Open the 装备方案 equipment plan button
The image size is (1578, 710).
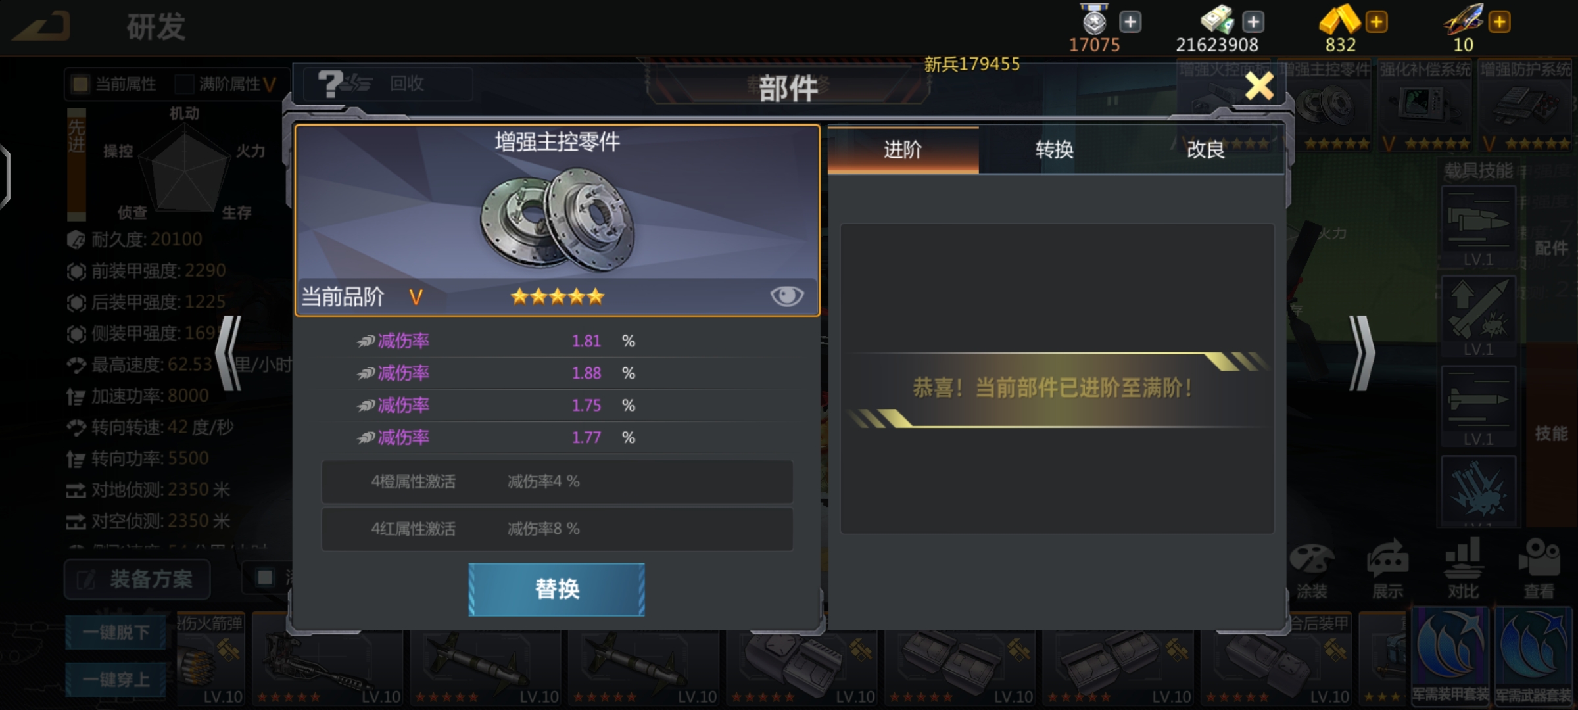pos(137,579)
